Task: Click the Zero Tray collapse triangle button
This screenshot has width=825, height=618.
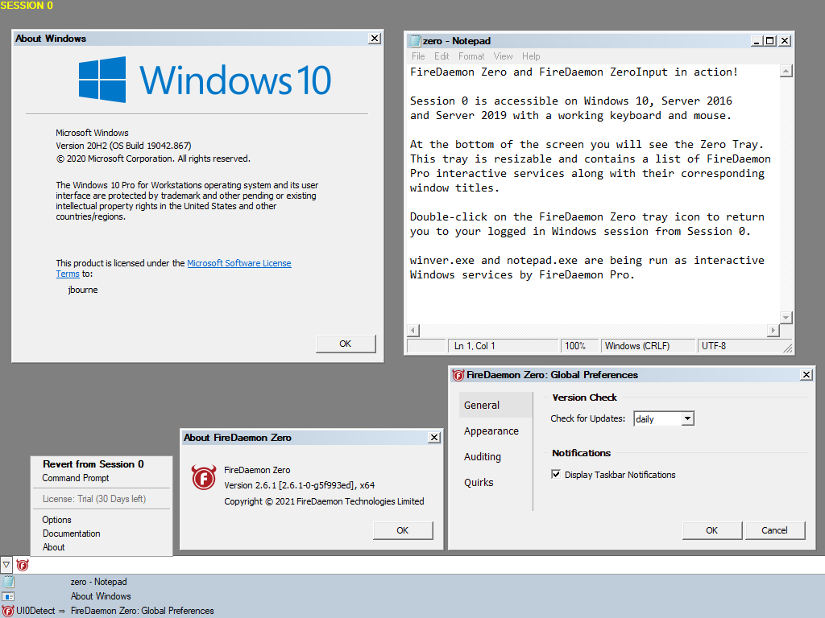Action: point(6,566)
